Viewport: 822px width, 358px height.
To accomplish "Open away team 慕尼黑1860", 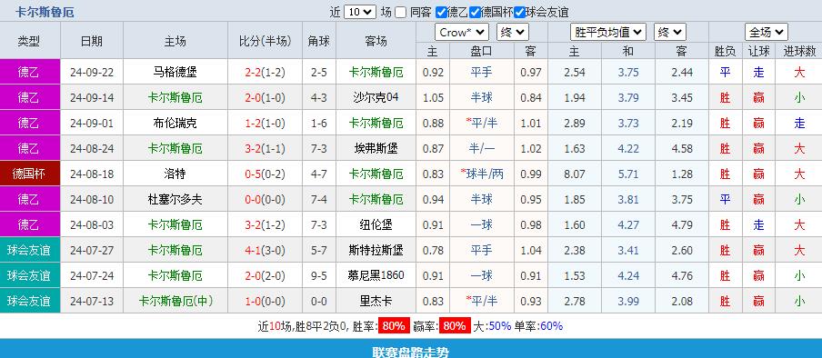I will click(376, 275).
